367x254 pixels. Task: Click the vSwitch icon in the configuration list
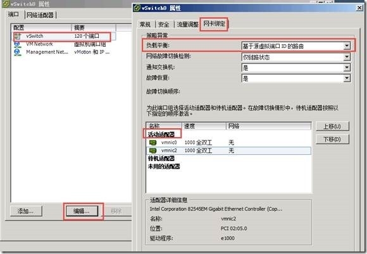click(18, 36)
